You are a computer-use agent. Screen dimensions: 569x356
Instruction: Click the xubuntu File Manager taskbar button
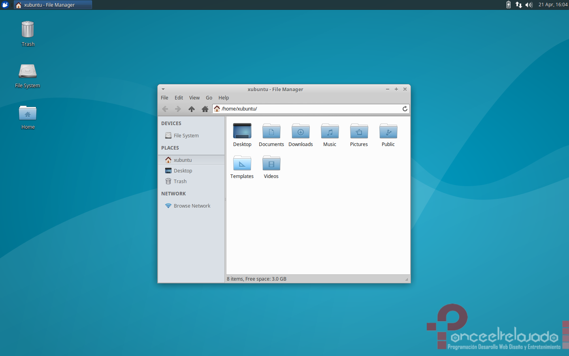(53, 5)
